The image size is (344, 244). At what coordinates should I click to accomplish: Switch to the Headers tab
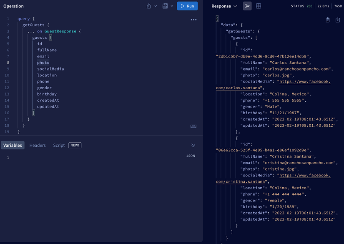click(38, 145)
